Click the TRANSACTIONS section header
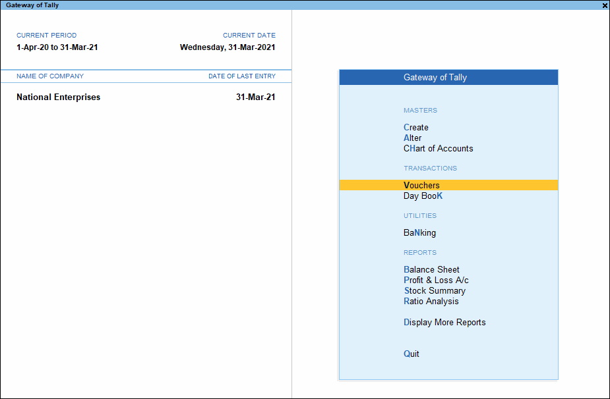 click(430, 168)
